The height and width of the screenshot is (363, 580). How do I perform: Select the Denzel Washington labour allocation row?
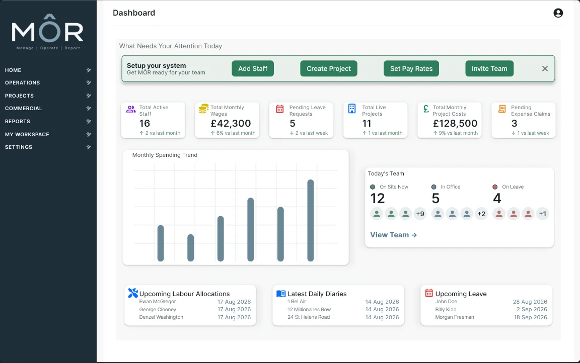[195, 317]
